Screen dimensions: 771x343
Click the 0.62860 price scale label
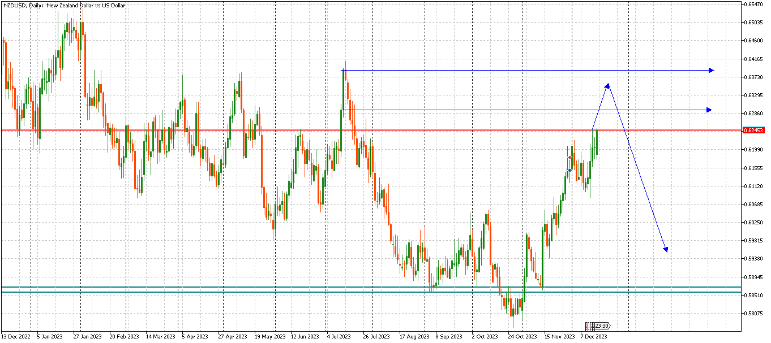754,113
